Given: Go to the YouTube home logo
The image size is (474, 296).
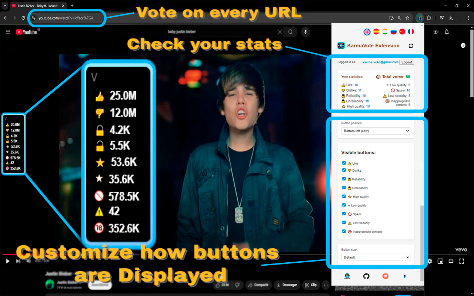Looking at the screenshot, I should coord(27,32).
